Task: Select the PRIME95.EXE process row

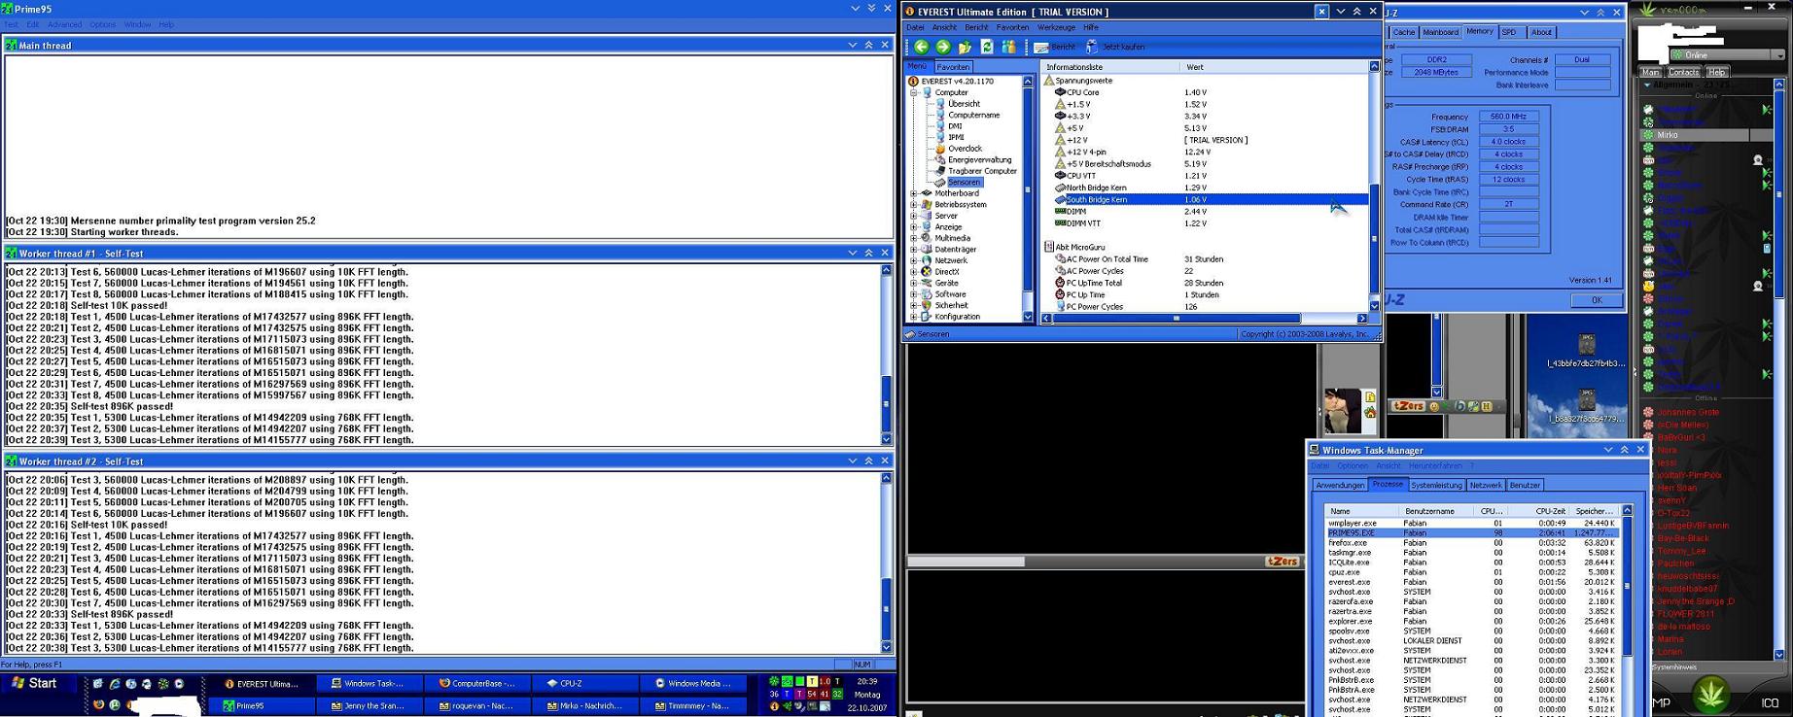Action: pos(1472,532)
